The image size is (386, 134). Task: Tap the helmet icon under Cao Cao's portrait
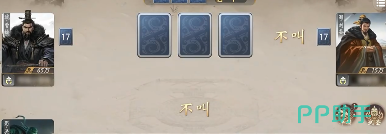point(8,80)
